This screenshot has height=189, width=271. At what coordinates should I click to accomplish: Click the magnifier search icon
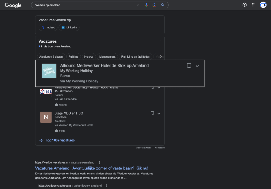[x=163, y=5]
